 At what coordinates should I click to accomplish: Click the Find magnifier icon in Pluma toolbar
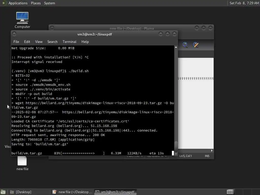coord(185,45)
